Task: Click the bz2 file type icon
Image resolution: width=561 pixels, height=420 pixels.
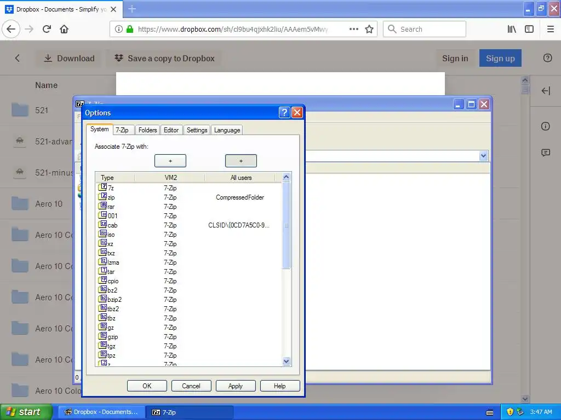Action: [x=102, y=289]
